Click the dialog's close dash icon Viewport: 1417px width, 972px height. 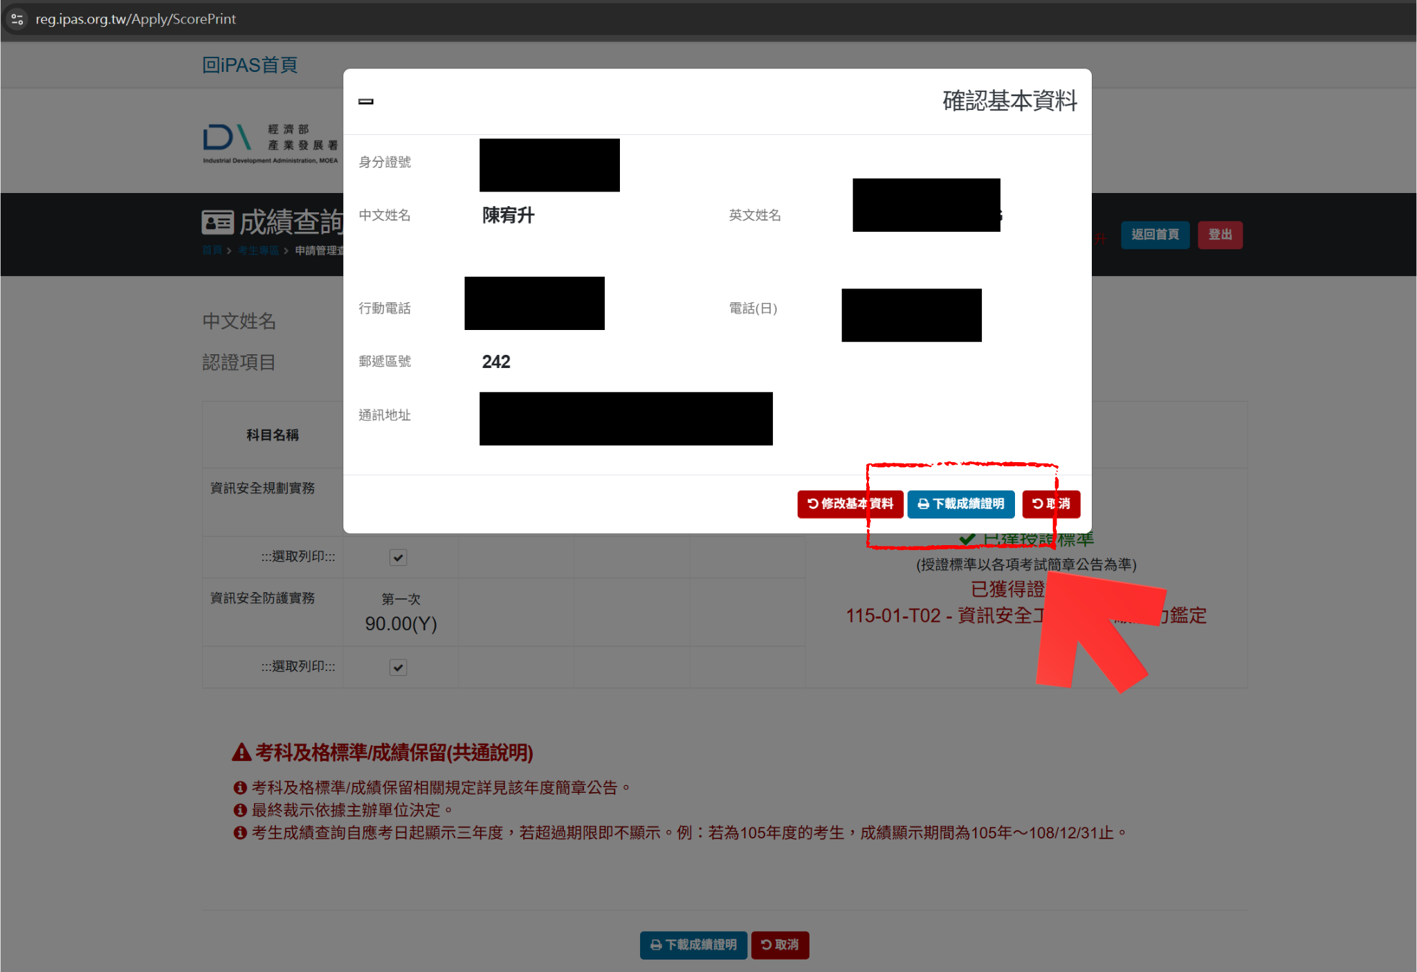[366, 102]
